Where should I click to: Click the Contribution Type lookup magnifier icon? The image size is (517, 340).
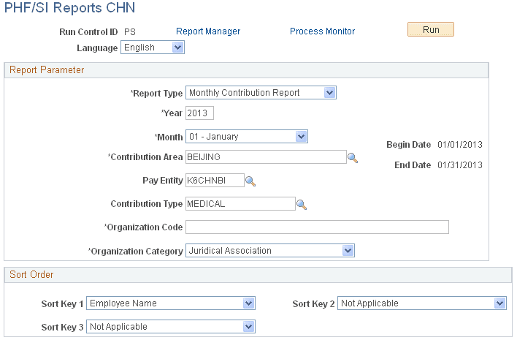coord(302,204)
